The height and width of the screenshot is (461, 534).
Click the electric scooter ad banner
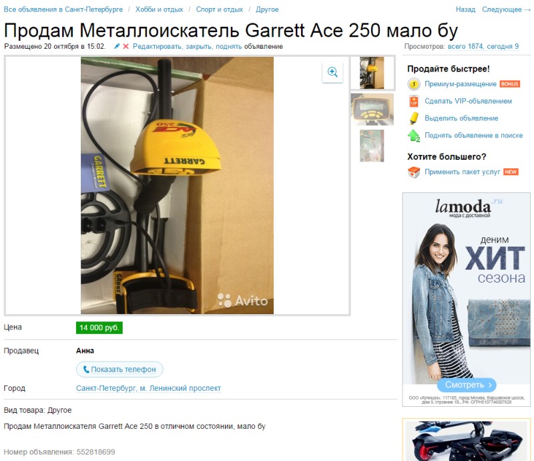[466, 440]
